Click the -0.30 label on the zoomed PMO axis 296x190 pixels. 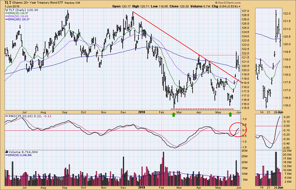(x=287, y=139)
